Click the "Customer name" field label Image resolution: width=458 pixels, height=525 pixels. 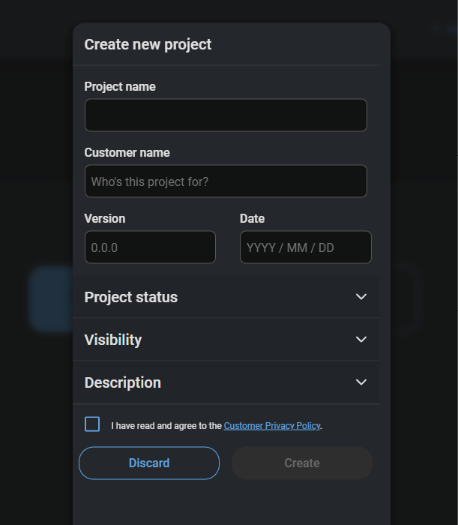(x=127, y=153)
